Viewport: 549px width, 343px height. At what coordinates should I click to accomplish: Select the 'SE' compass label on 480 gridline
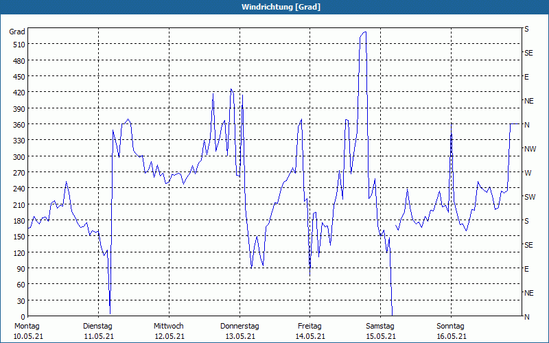point(528,54)
